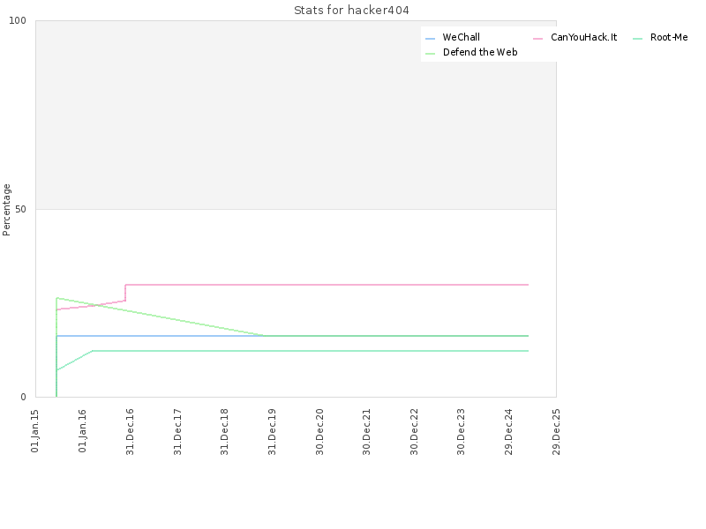Click the 31.Dec.18 x-axis date label

[225, 432]
